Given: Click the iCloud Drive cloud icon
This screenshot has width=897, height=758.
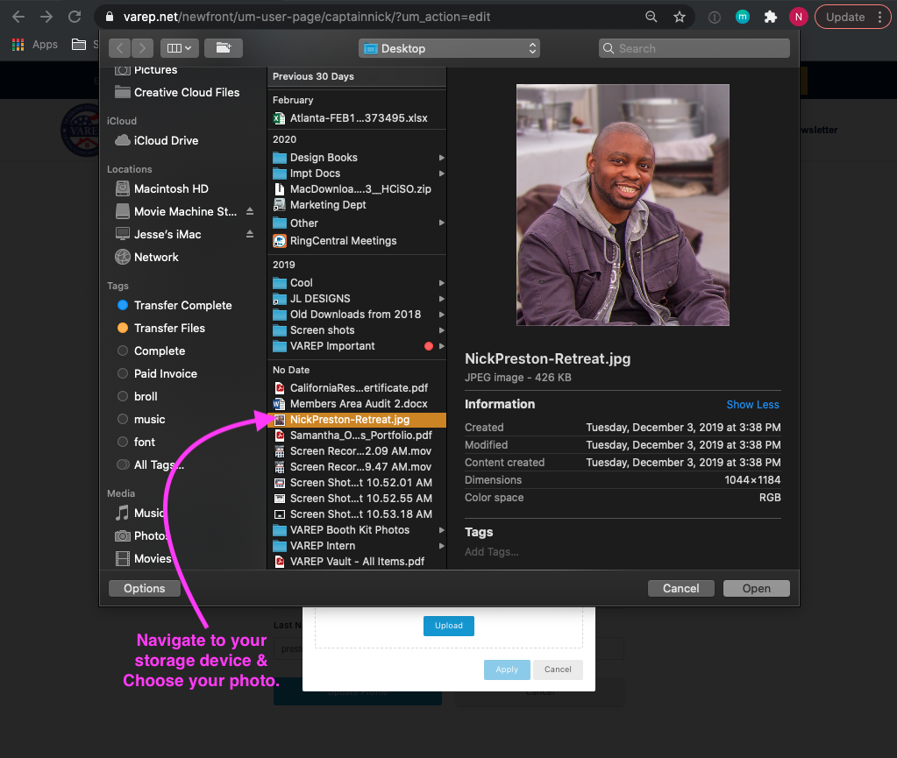Looking at the screenshot, I should click(x=123, y=140).
